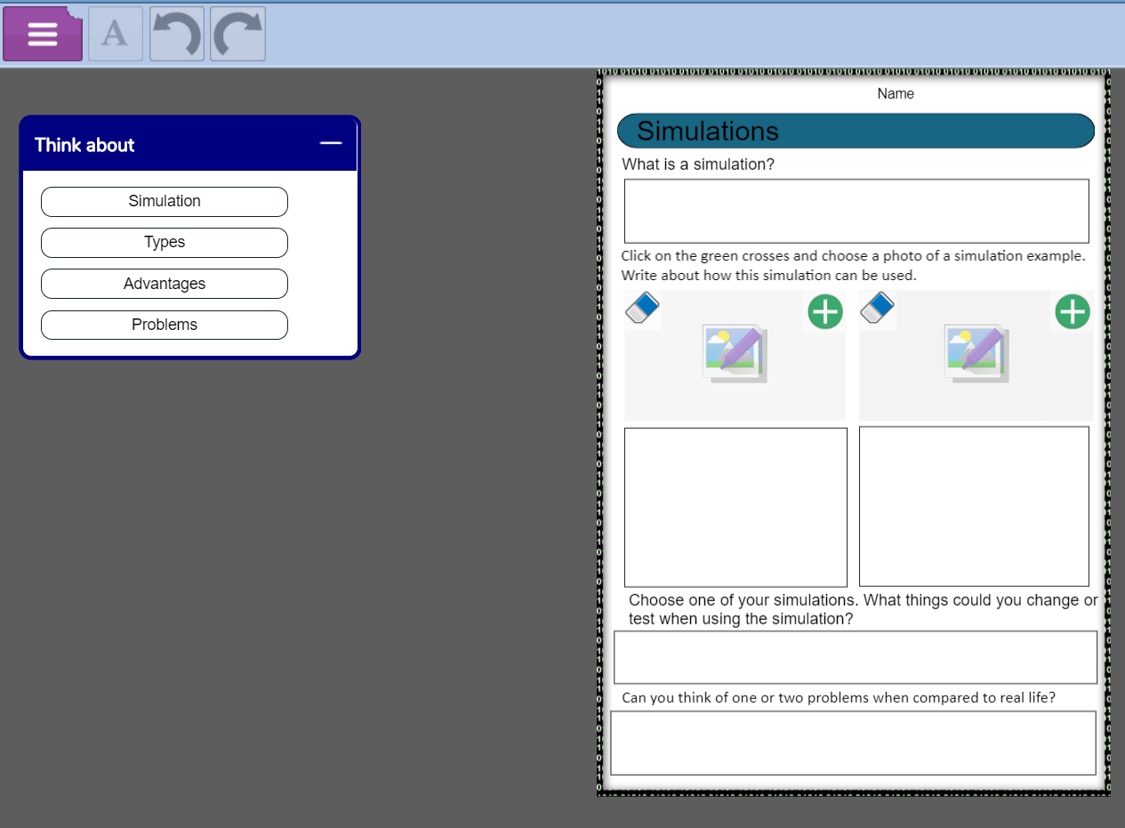Open the Advantages prompt
Viewport: 1125px width, 828px height.
[165, 284]
